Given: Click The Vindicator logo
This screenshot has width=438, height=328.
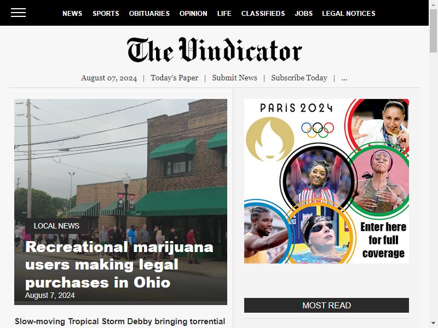Looking at the screenshot, I should [x=215, y=50].
